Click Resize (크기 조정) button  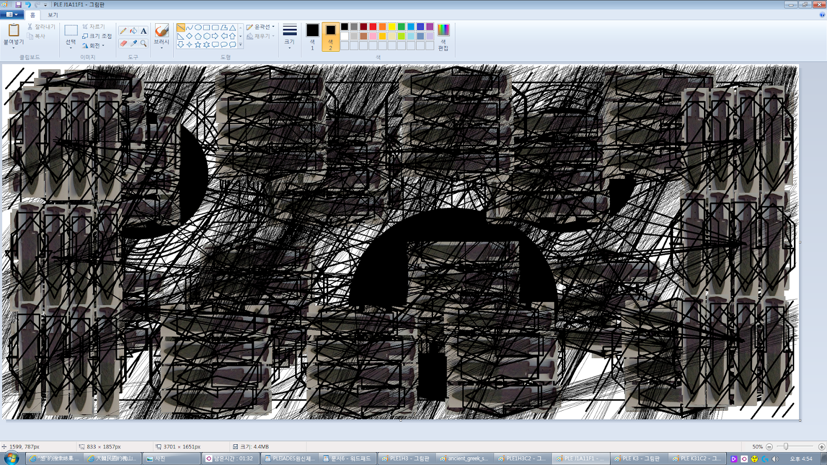point(97,36)
